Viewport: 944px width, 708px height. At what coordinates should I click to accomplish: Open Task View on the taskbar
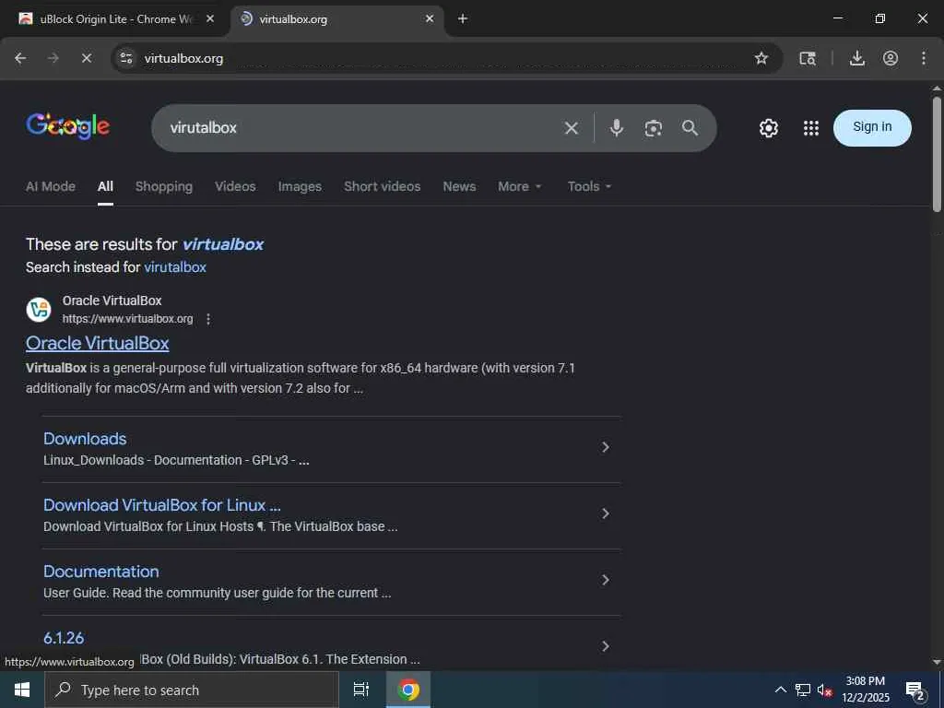(361, 690)
